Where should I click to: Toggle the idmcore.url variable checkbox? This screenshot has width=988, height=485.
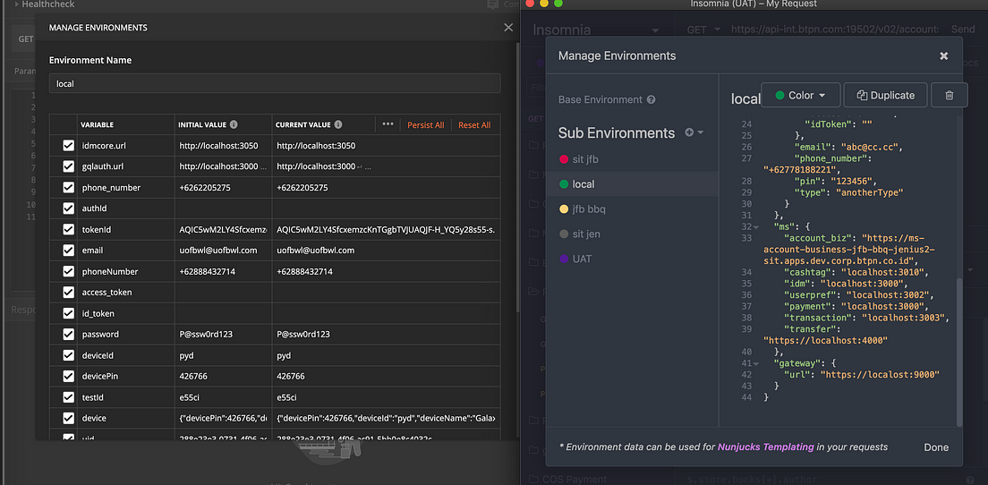pyautogui.click(x=69, y=146)
